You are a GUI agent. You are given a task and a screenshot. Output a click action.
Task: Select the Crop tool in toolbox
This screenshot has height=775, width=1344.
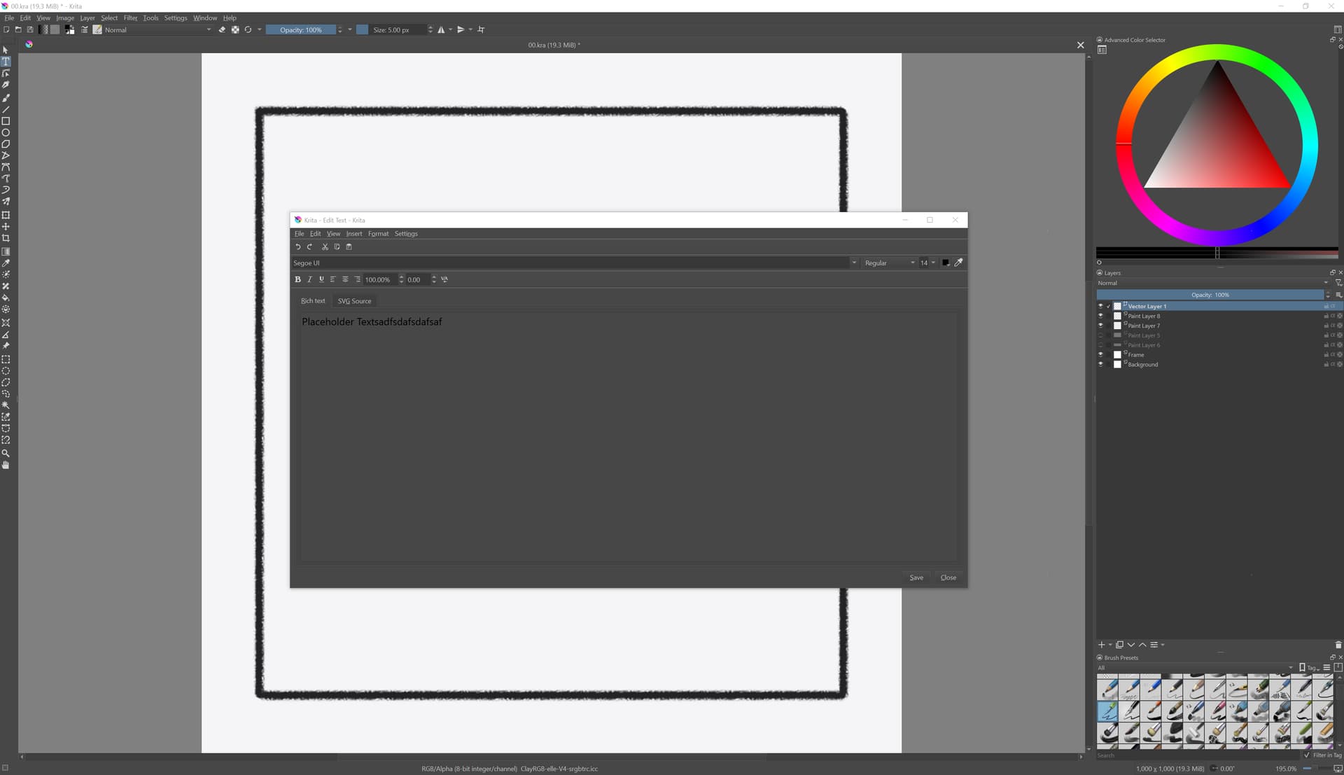pos(6,238)
